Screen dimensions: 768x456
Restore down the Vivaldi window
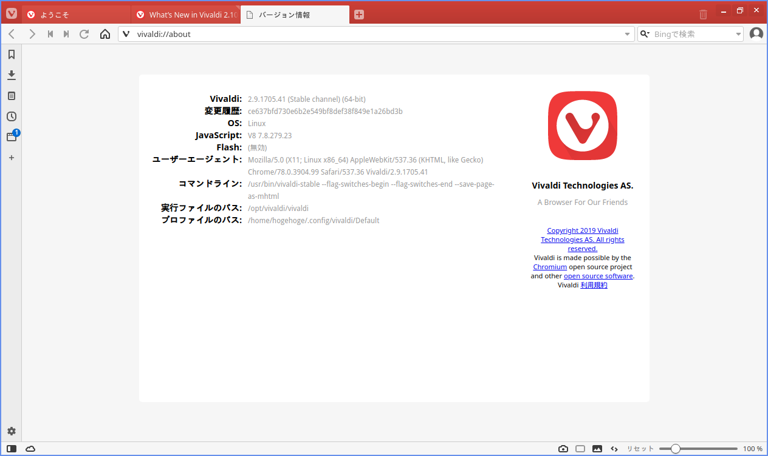coord(740,11)
